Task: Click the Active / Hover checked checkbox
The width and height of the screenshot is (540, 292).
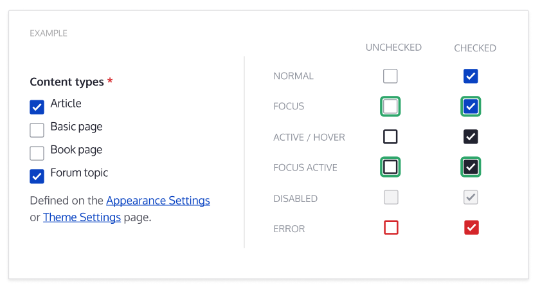Action: pyautogui.click(x=471, y=136)
